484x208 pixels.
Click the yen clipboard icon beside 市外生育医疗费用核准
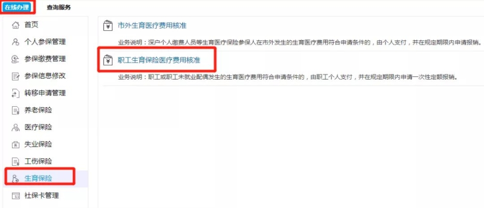point(107,26)
